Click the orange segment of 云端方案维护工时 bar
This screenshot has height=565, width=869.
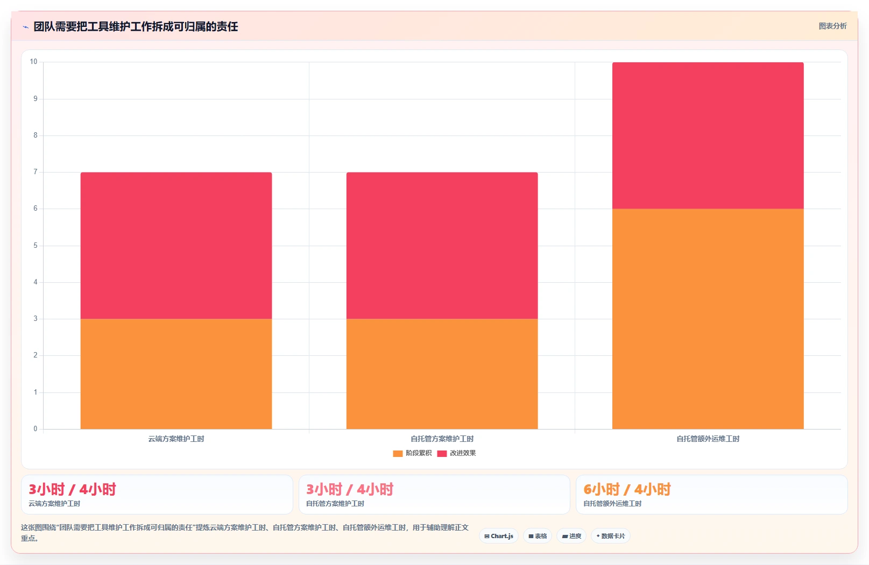[176, 374]
